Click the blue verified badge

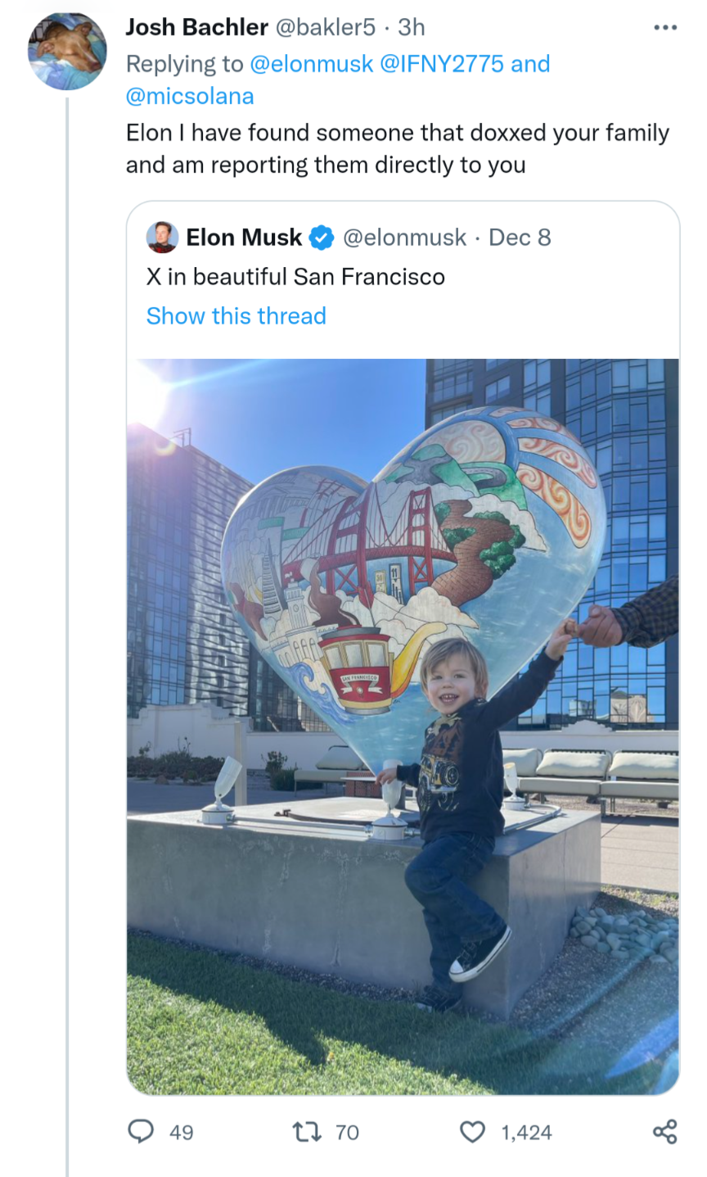coord(322,238)
